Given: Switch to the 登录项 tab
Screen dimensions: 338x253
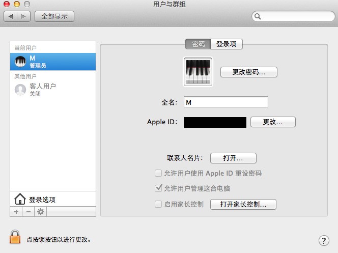Looking at the screenshot, I should (227, 44).
